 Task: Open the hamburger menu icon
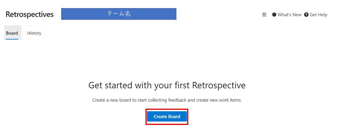click(x=264, y=15)
